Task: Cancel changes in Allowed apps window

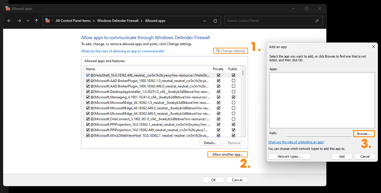Action: tap(237, 180)
